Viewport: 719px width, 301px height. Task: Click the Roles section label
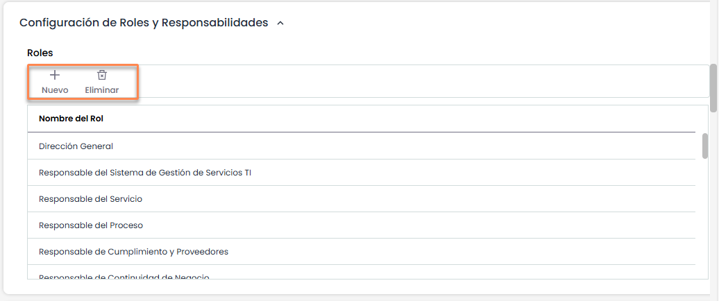[40, 53]
